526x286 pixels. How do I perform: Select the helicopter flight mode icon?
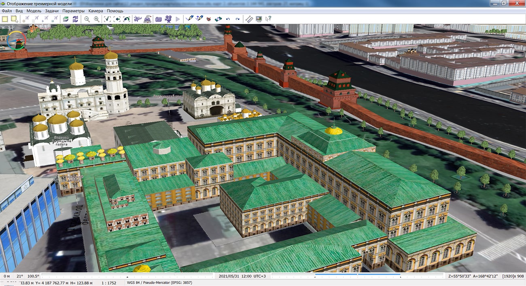pos(138,19)
